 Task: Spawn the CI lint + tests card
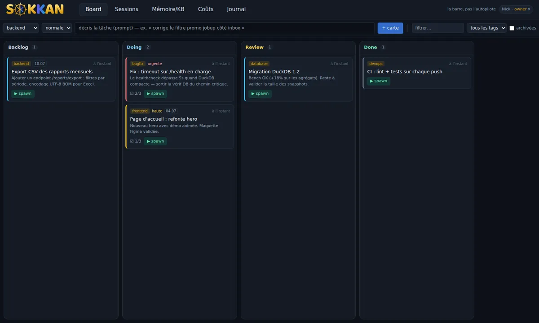point(379,81)
